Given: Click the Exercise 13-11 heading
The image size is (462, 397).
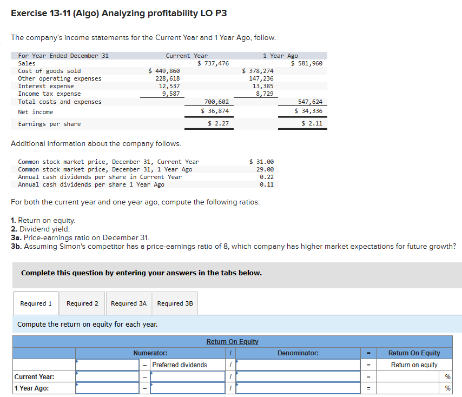Looking at the screenshot, I should click(x=118, y=14).
